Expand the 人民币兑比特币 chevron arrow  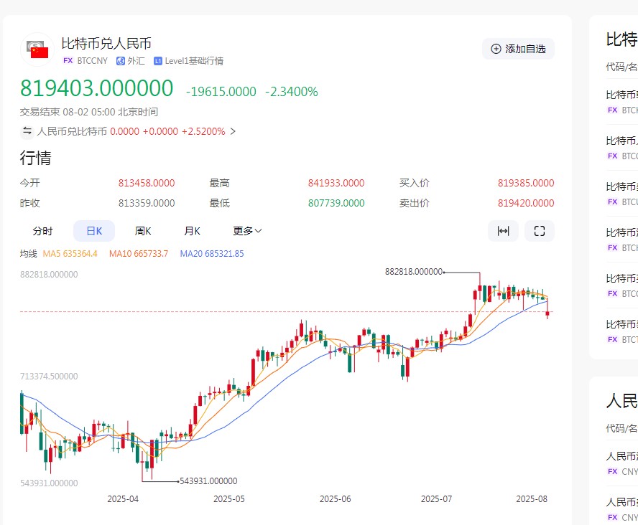tap(231, 131)
